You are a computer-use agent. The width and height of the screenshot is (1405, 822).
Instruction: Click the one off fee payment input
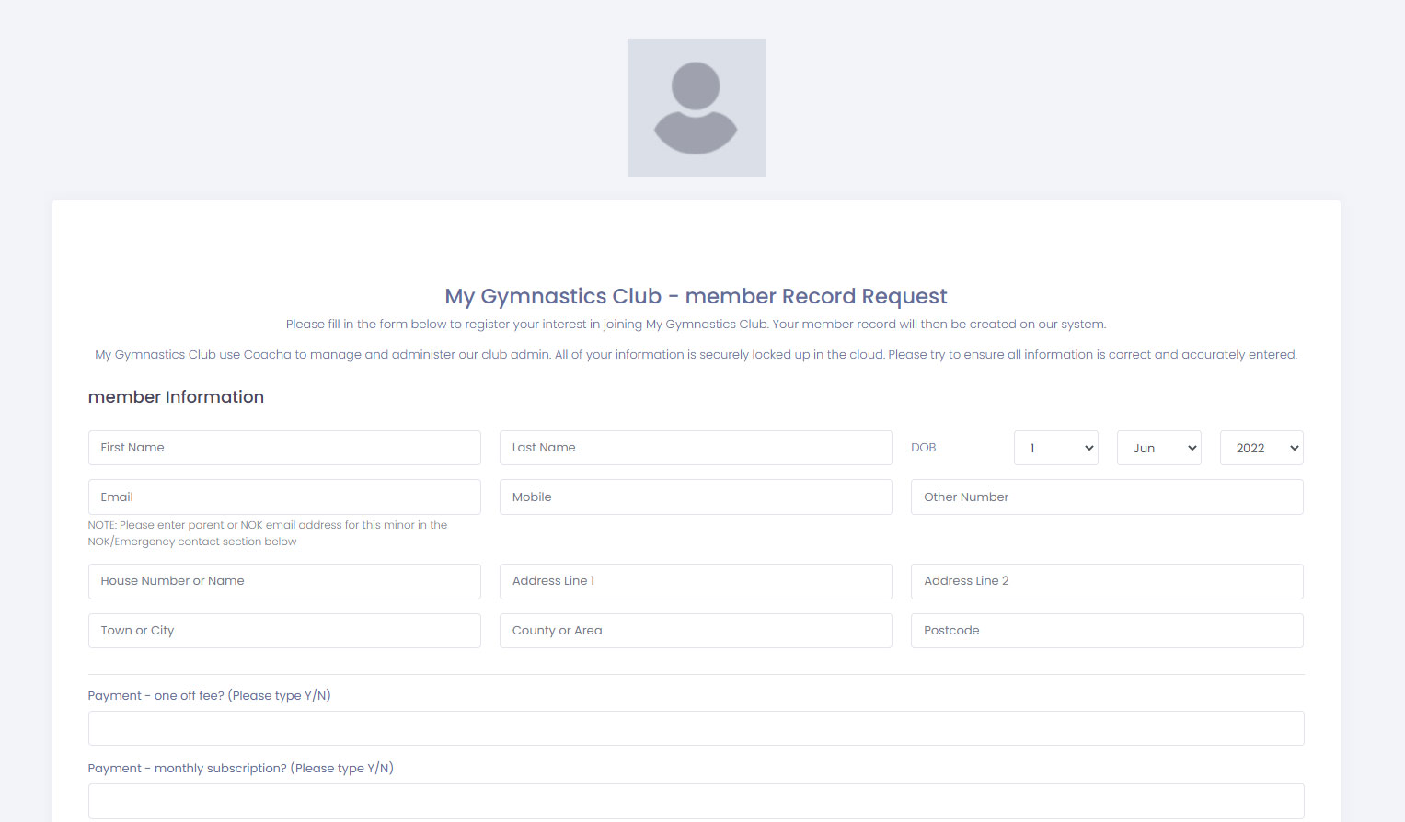pos(696,728)
